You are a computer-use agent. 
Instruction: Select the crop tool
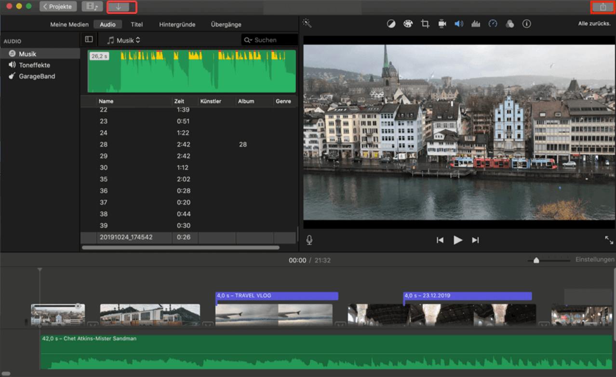coord(425,24)
